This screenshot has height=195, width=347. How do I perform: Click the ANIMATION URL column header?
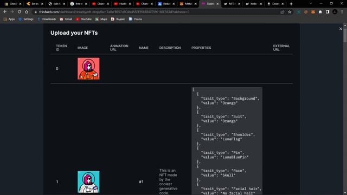(119, 48)
